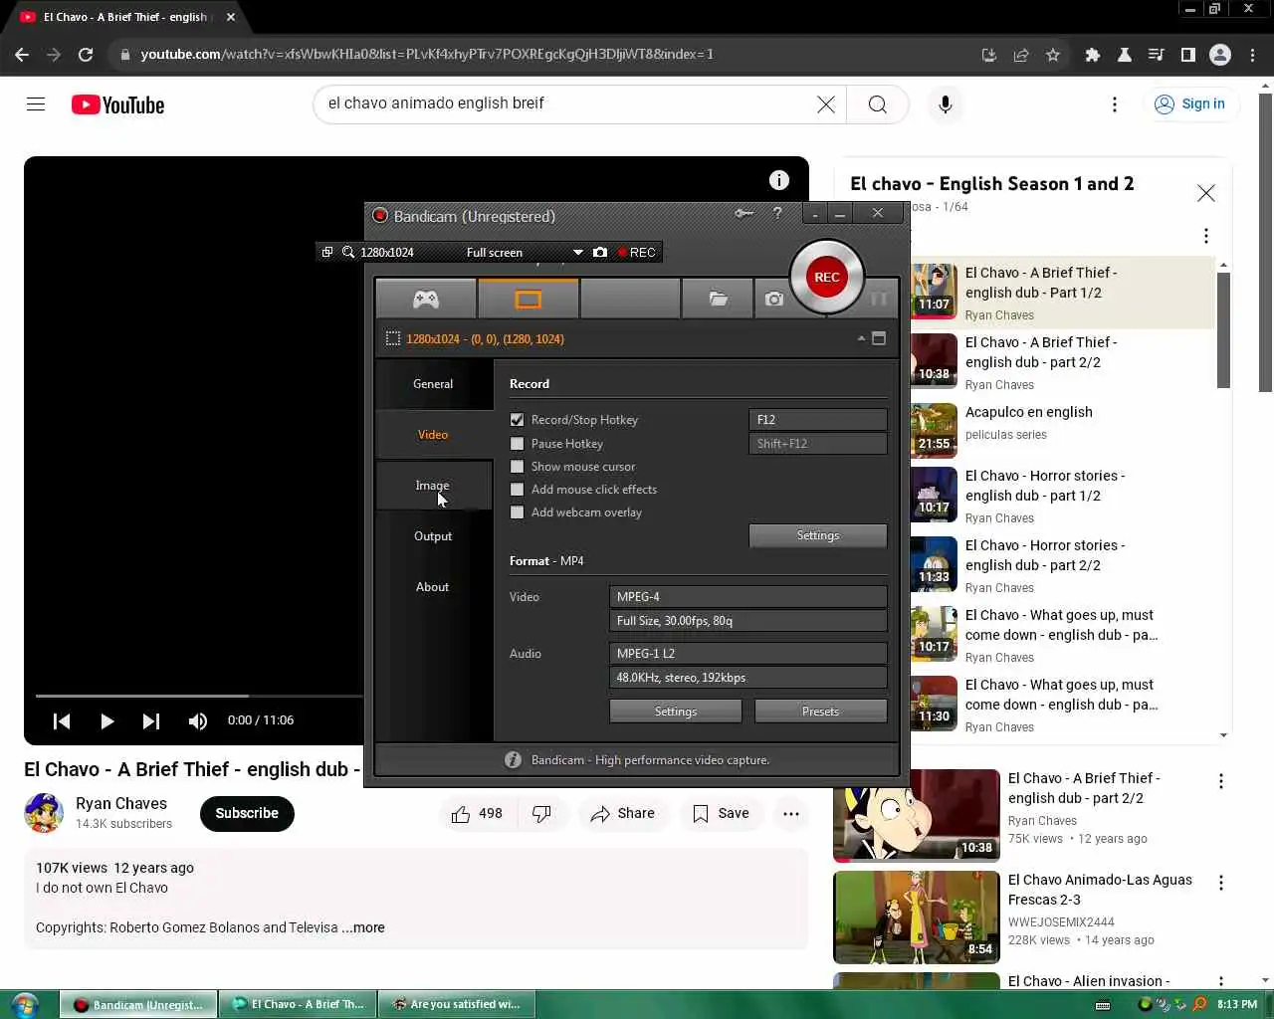Viewport: 1274px width, 1019px height.
Task: Toggle Record/Stop Hotkey checkbox
Action: pyautogui.click(x=517, y=420)
